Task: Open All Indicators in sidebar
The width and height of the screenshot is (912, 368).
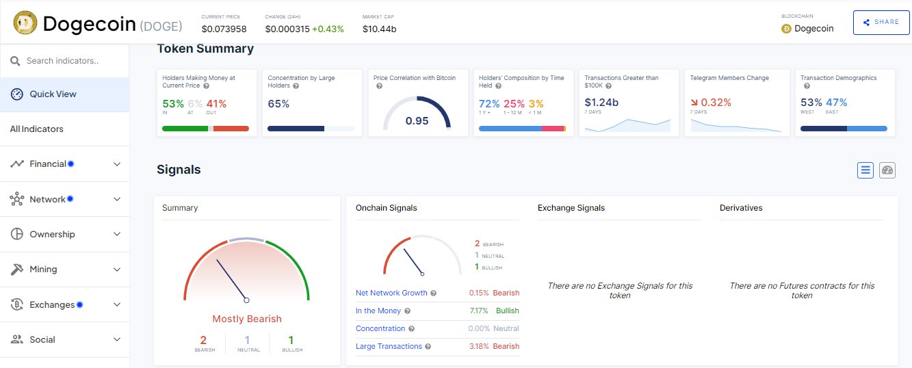Action: 64,129
